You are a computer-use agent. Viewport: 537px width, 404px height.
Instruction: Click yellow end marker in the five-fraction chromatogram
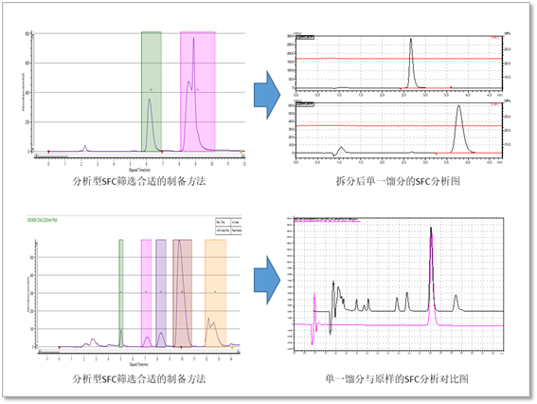[232, 347]
